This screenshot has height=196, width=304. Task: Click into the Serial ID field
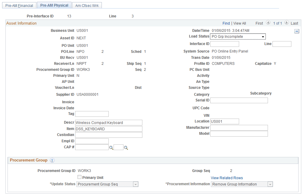(239, 100)
